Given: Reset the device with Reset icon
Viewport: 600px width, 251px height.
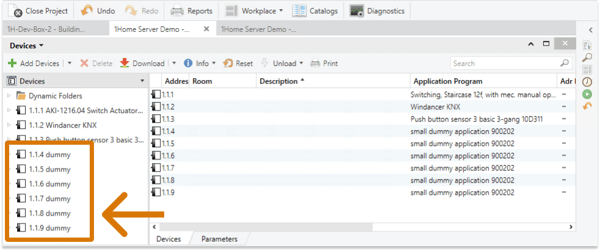Looking at the screenshot, I should [x=228, y=64].
